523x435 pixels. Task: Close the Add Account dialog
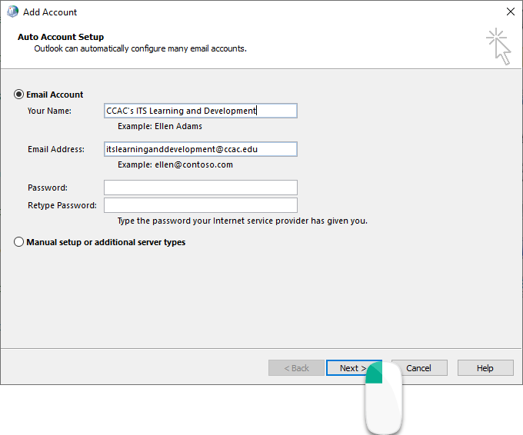511,12
